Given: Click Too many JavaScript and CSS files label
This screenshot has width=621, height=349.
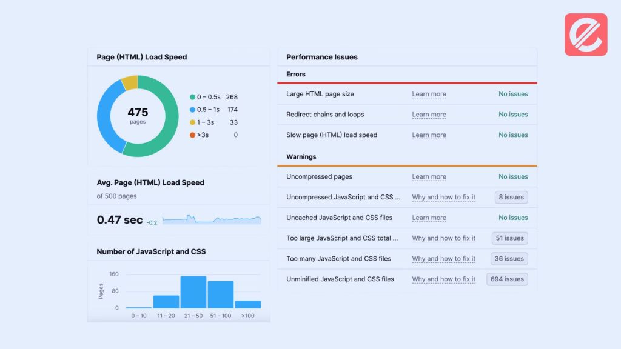Looking at the screenshot, I should click(338, 258).
